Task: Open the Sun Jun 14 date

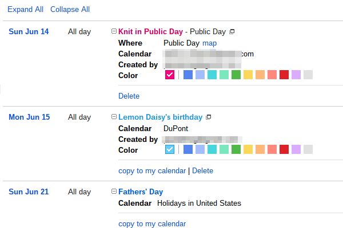Action: coord(29,31)
